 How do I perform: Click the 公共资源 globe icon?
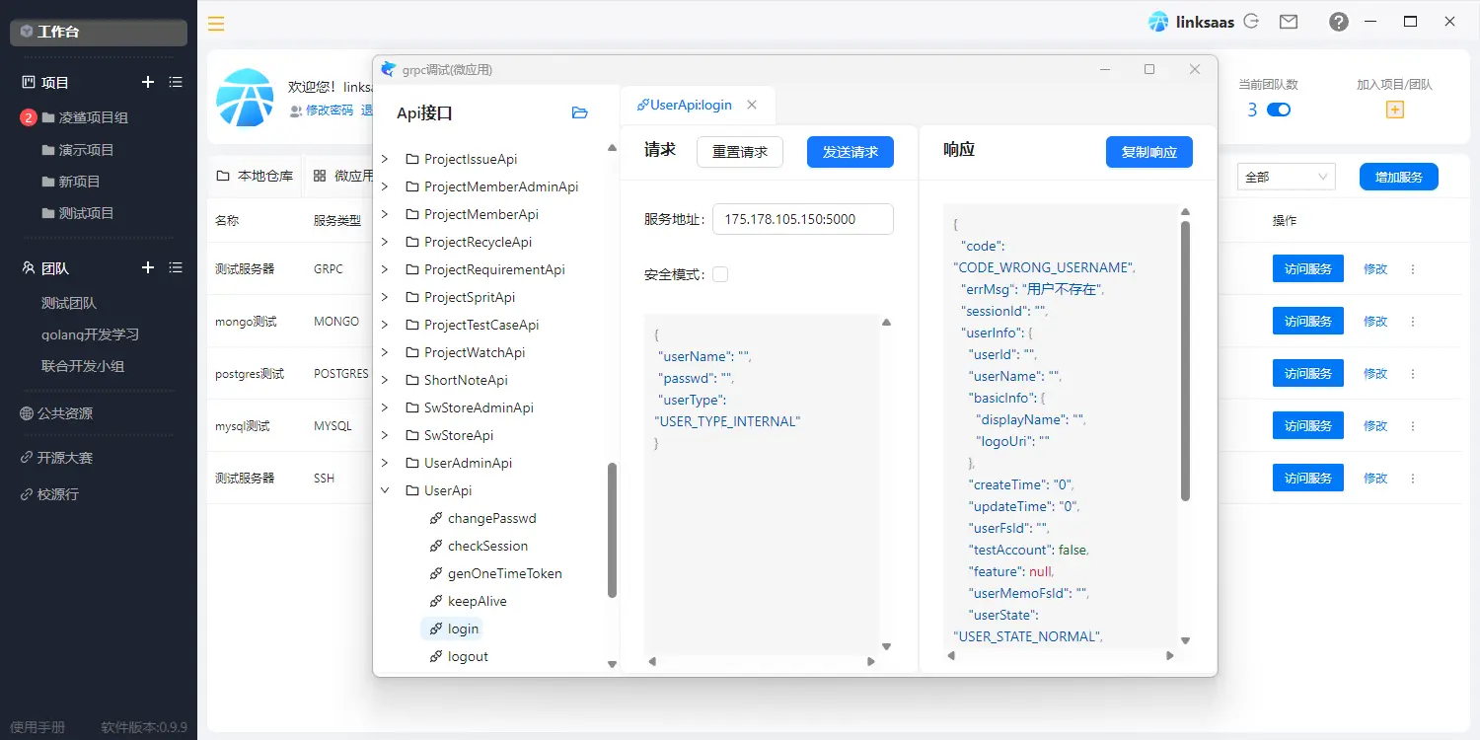(27, 413)
